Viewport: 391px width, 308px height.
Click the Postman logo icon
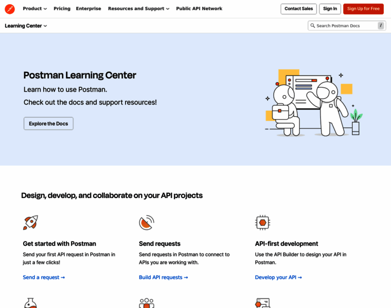(10, 9)
